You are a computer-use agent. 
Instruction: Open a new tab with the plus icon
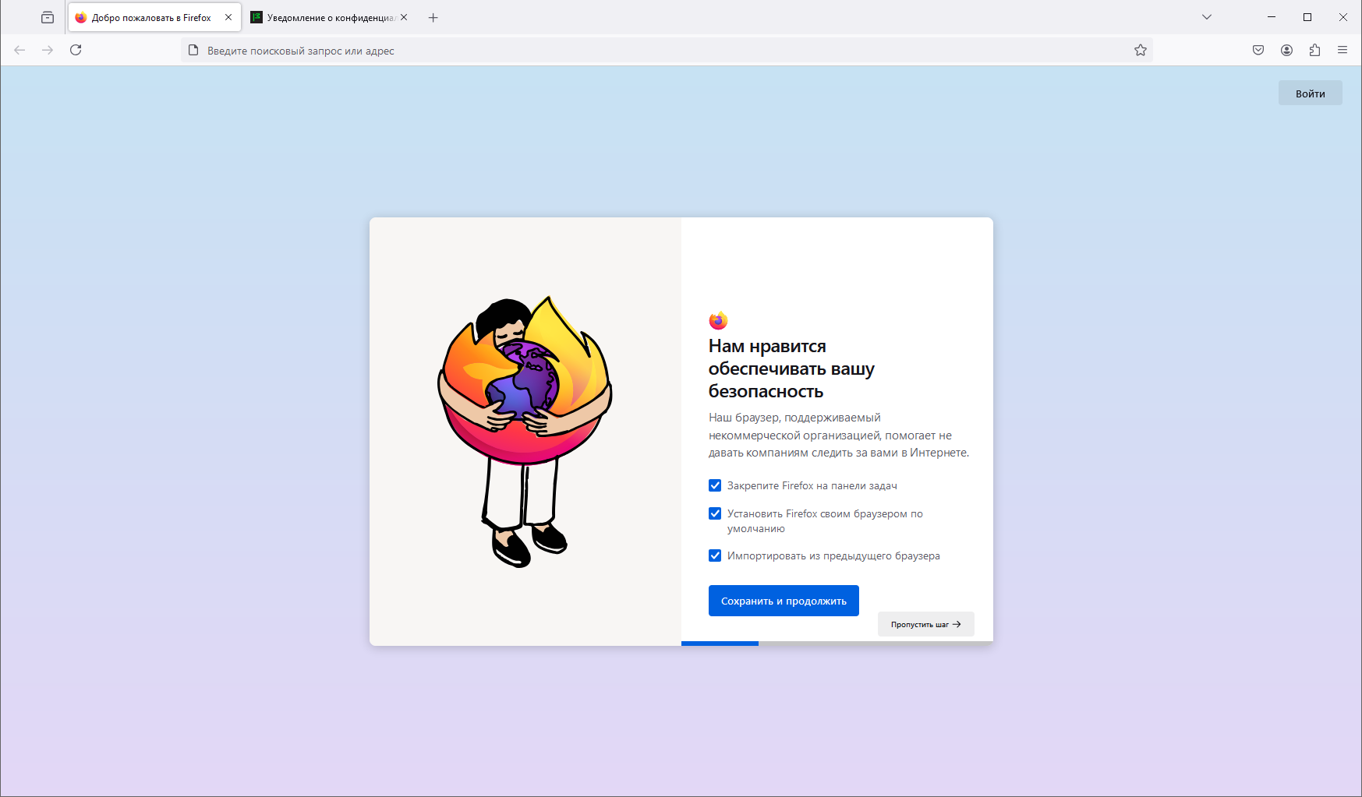coord(433,17)
